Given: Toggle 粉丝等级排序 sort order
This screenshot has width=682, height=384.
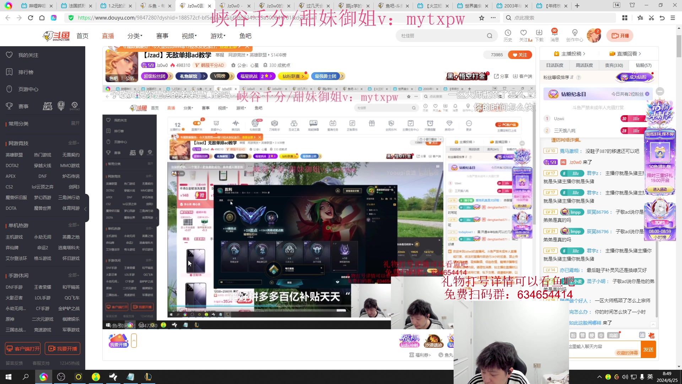Looking at the screenshot, I should pyautogui.click(x=558, y=77).
